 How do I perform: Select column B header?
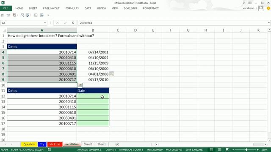(x=93, y=30)
